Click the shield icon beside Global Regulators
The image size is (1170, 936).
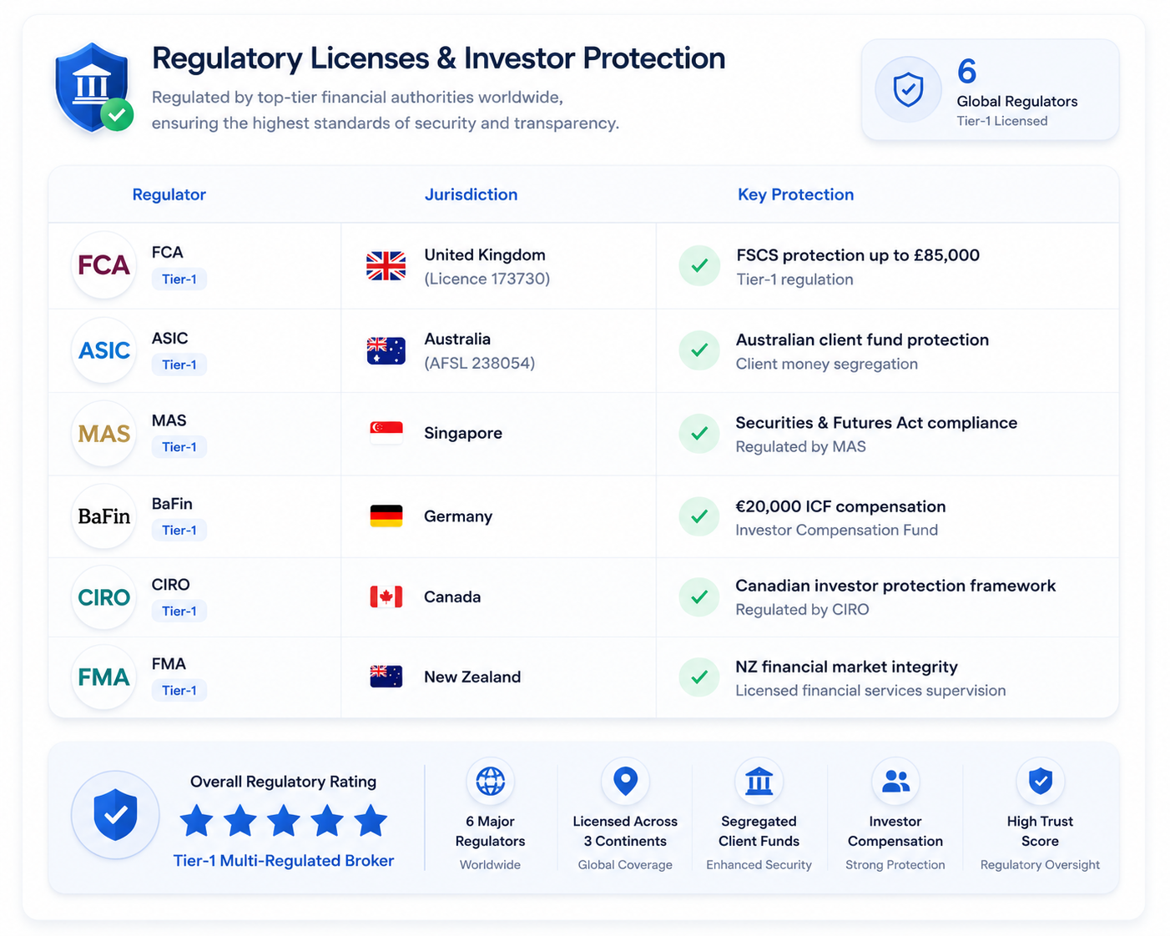[x=908, y=89]
